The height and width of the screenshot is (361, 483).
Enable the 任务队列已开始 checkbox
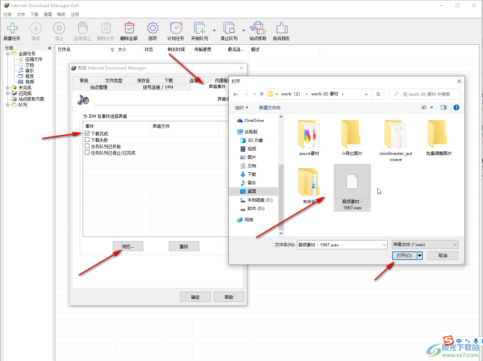pyautogui.click(x=87, y=146)
